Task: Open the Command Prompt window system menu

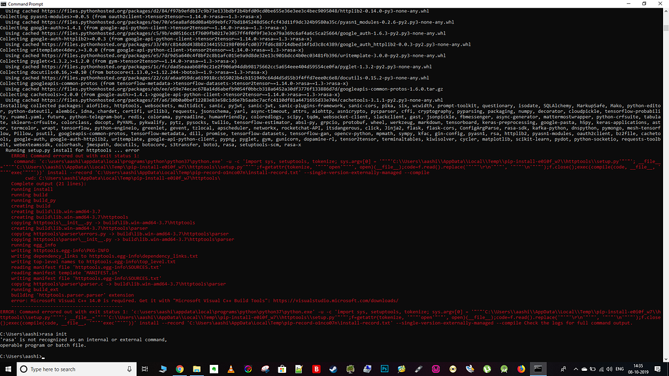Action: tap(4, 3)
